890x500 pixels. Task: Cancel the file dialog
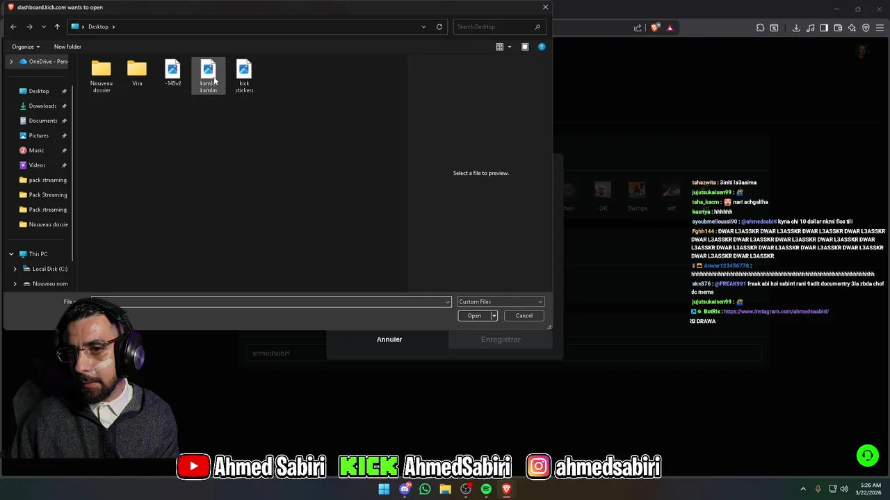(x=524, y=316)
